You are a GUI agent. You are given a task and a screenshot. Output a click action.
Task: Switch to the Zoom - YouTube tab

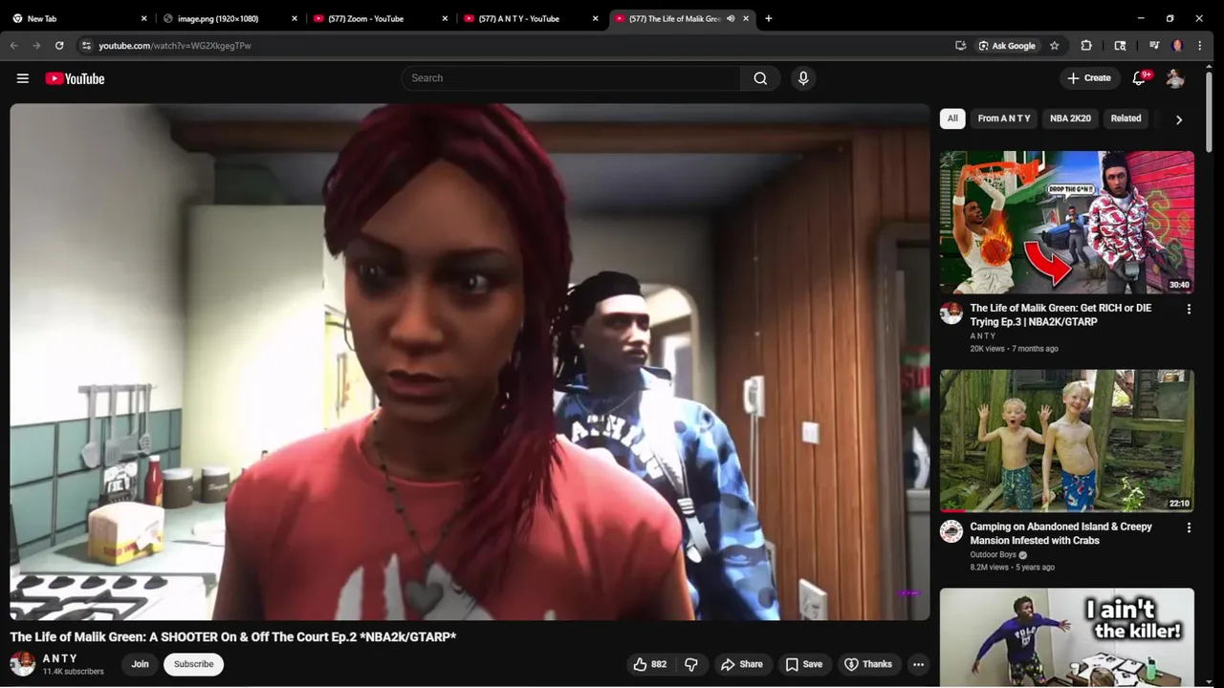coord(380,18)
